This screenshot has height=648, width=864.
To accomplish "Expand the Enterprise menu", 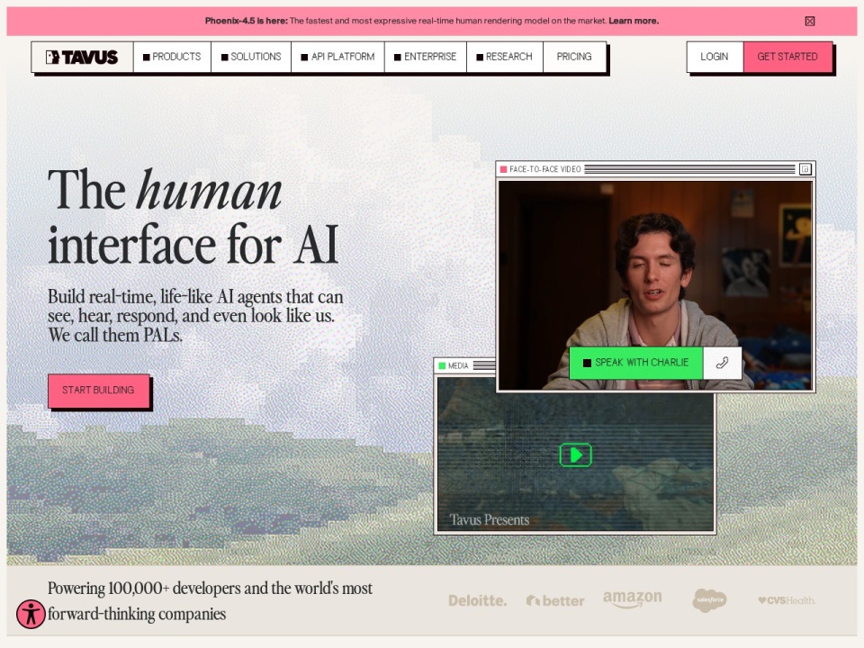I will coord(426,57).
